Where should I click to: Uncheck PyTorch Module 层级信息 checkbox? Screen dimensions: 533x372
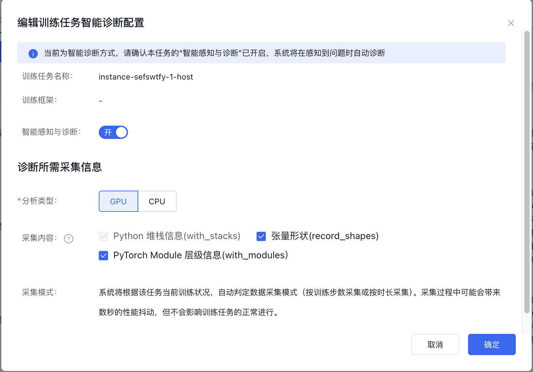tap(103, 256)
